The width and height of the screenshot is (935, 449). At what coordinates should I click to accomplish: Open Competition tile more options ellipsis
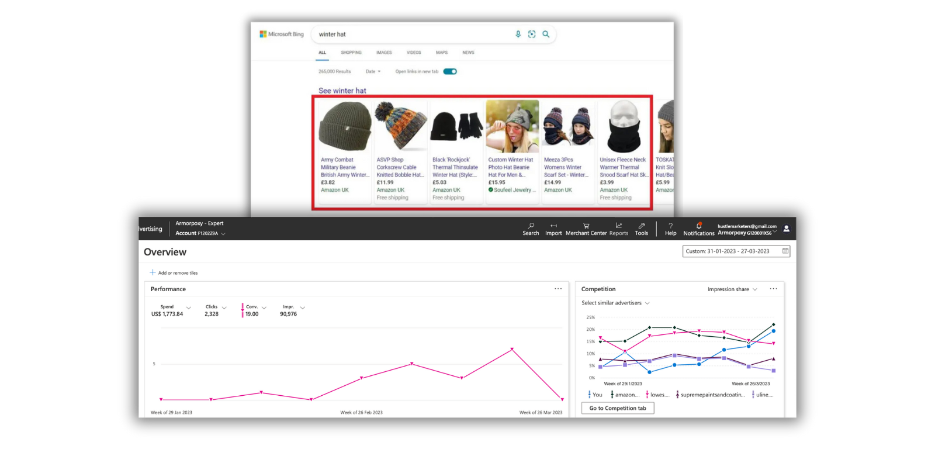(x=773, y=288)
